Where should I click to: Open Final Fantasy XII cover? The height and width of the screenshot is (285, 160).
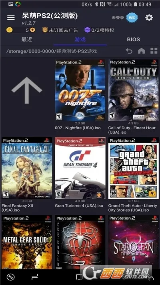27,168
